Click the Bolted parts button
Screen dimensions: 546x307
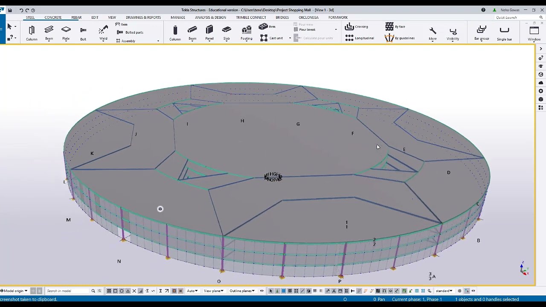pyautogui.click(x=131, y=32)
